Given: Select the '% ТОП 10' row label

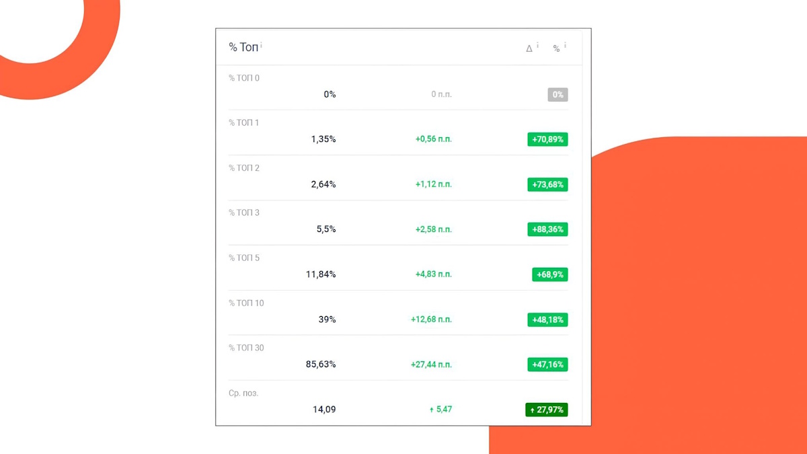Looking at the screenshot, I should coord(246,303).
